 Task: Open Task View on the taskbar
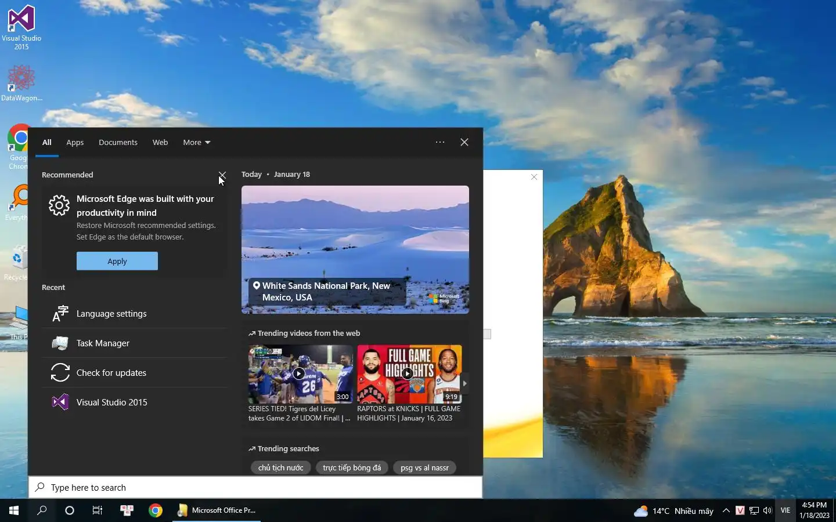click(x=98, y=510)
